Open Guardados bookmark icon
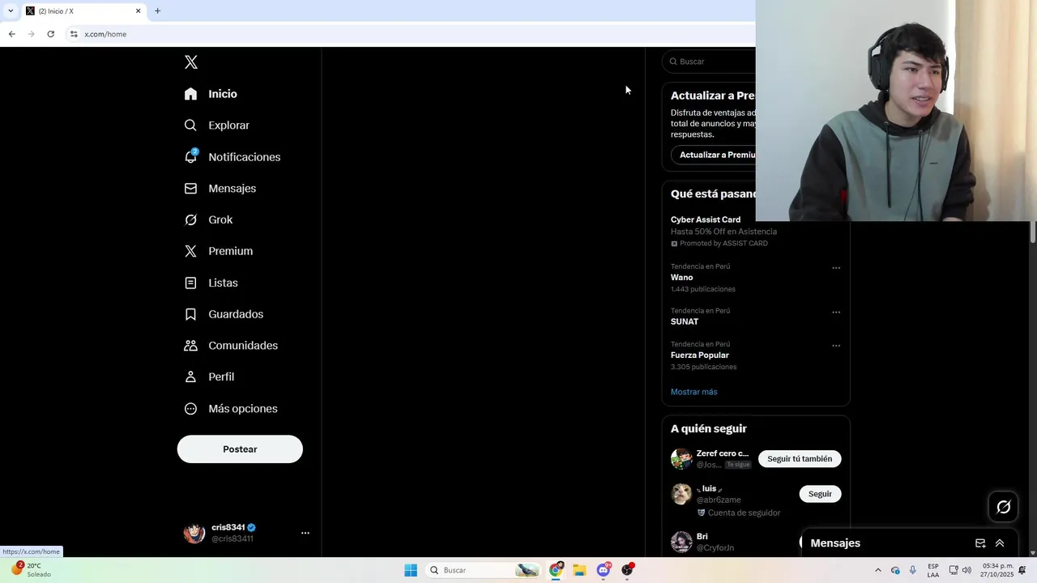Image resolution: width=1037 pixels, height=583 pixels. pyautogui.click(x=190, y=314)
